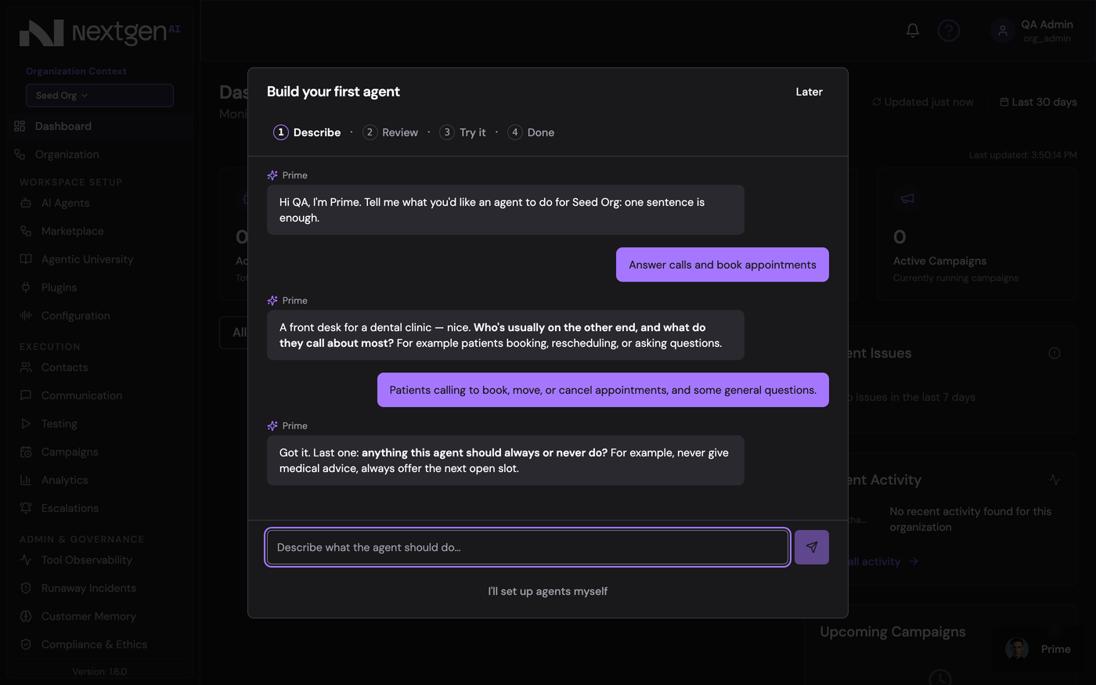Click the Testing play icon
1096x685 pixels.
point(26,424)
